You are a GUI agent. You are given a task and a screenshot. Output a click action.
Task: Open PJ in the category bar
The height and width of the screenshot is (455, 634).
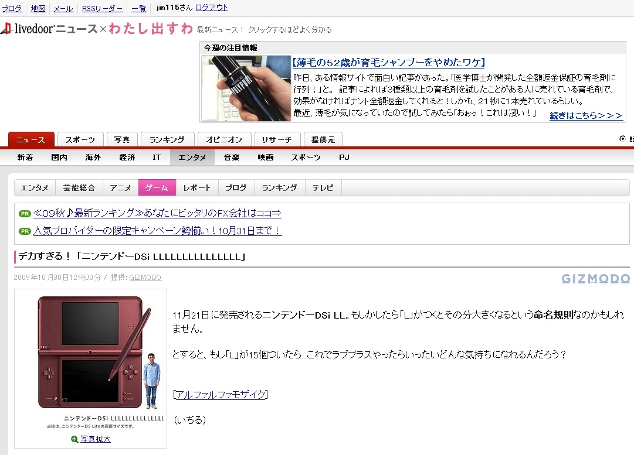click(344, 158)
